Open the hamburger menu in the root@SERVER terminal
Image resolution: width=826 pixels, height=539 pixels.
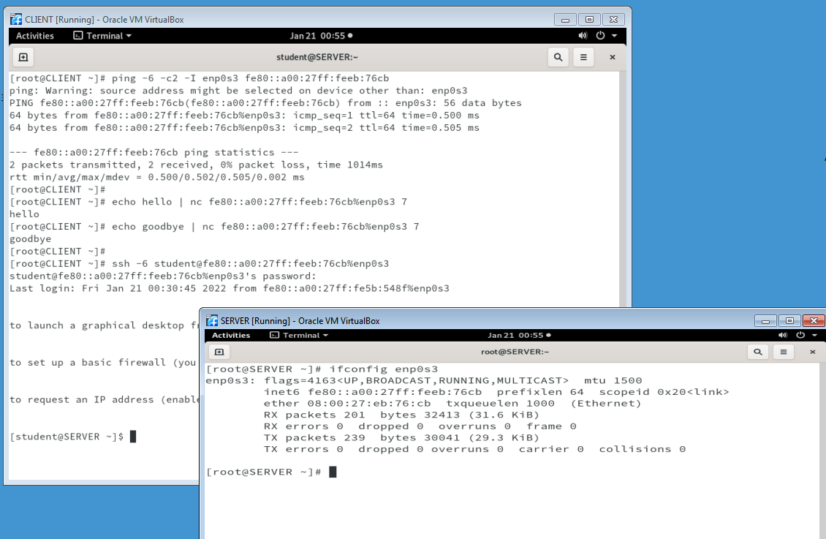point(783,352)
